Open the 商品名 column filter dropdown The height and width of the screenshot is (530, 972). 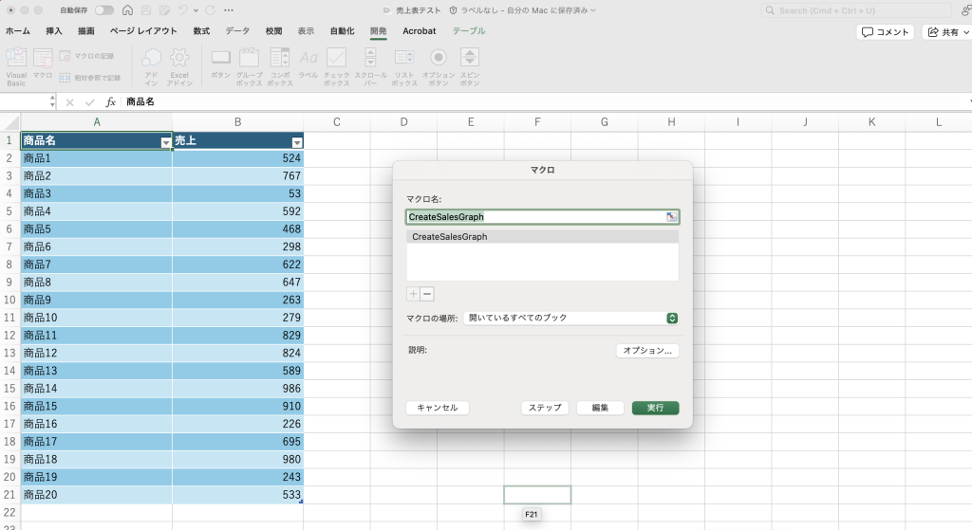coord(166,142)
